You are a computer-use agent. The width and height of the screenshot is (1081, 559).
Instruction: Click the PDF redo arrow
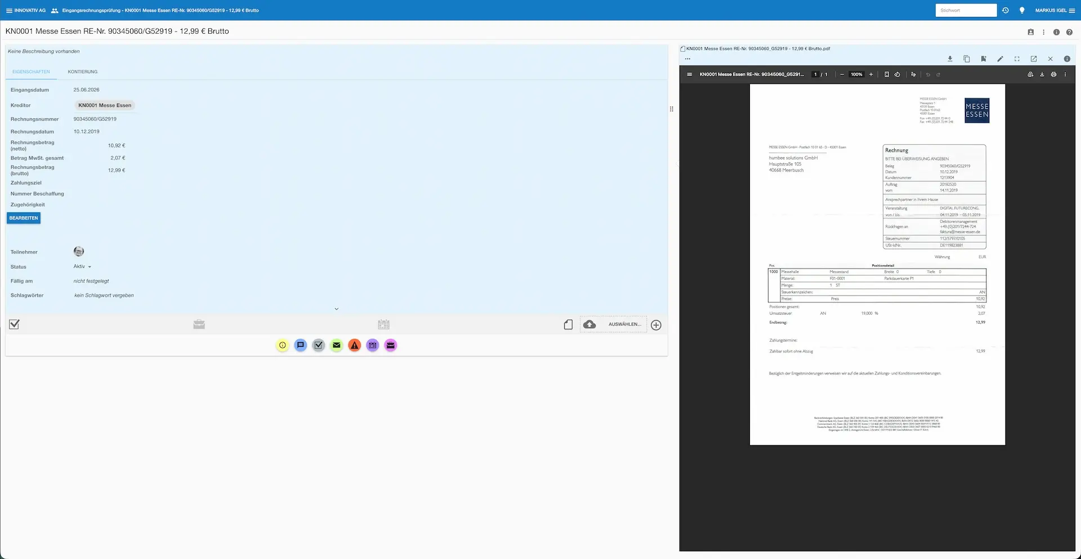(x=939, y=74)
